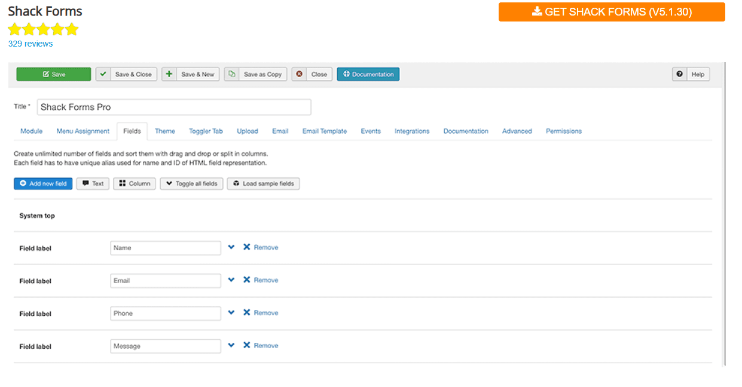Screen dimensions: 742x387
Task: Click the plus icon for Save & New
Action: click(169, 74)
